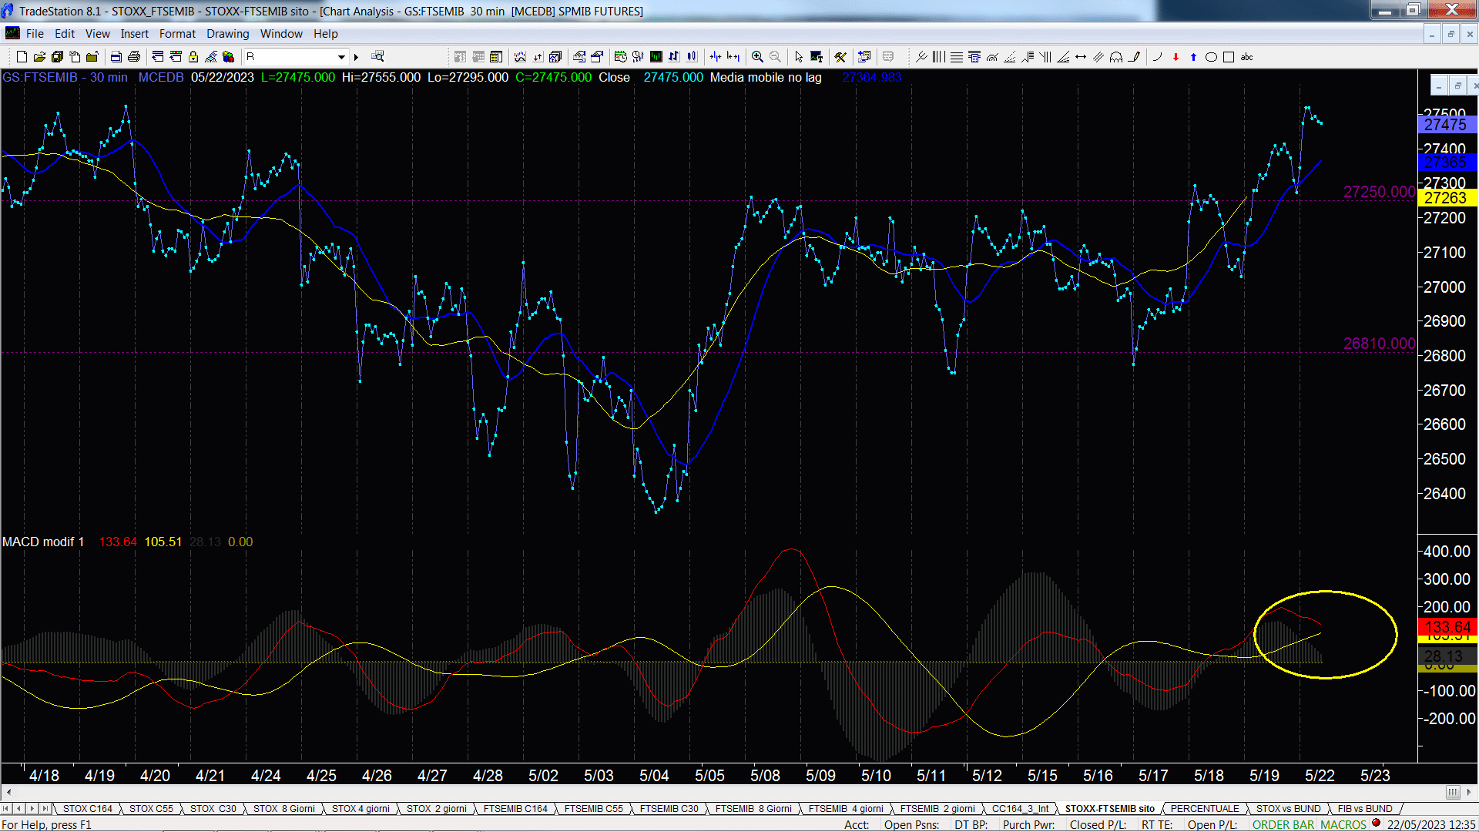The width and height of the screenshot is (1479, 832).
Task: Switch to the PERCENTUALE tab
Action: (x=1205, y=809)
